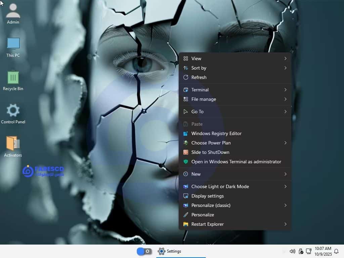This screenshot has width=344, height=258.
Task: Choose Display settings menu entry
Action: coord(207,196)
